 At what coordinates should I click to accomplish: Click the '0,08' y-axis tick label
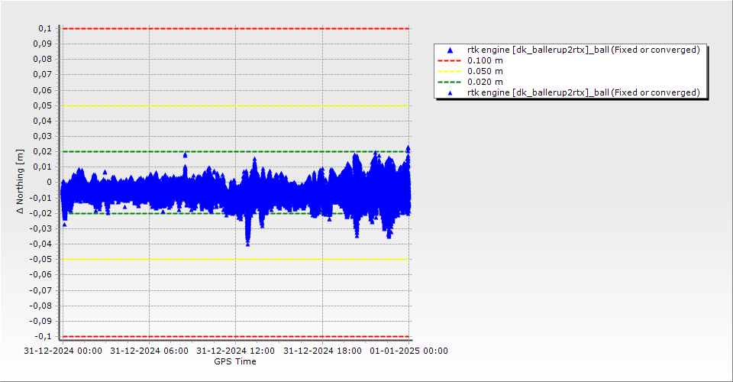click(x=43, y=60)
